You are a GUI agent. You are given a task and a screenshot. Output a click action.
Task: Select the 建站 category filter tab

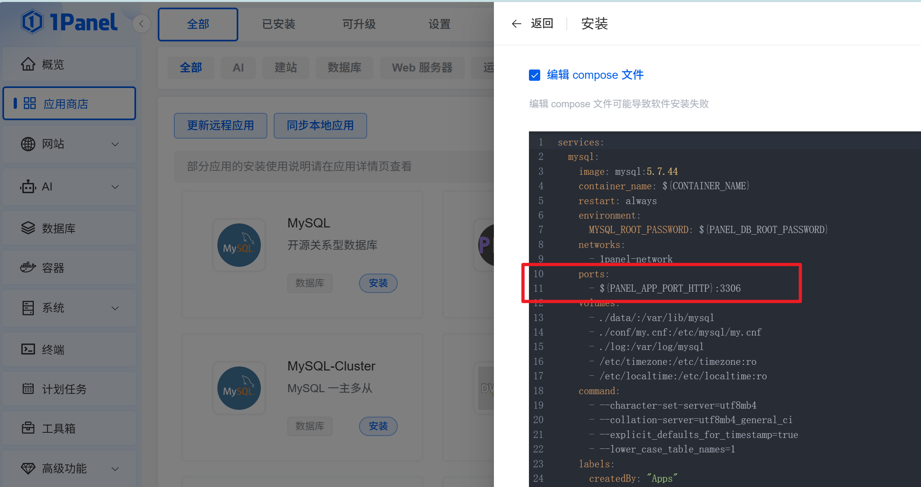pos(285,68)
